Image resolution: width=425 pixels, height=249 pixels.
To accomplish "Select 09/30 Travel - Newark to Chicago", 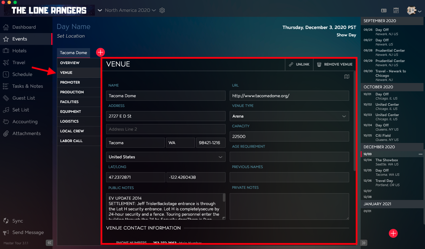I will point(392,75).
